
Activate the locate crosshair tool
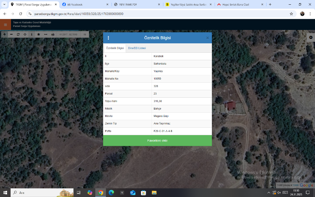click(25, 35)
